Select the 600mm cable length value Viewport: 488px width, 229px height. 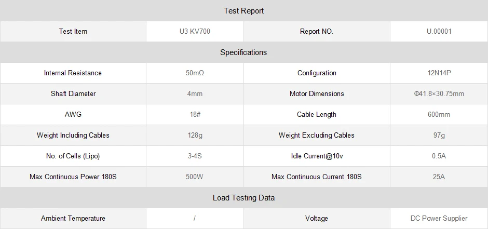pyautogui.click(x=439, y=114)
